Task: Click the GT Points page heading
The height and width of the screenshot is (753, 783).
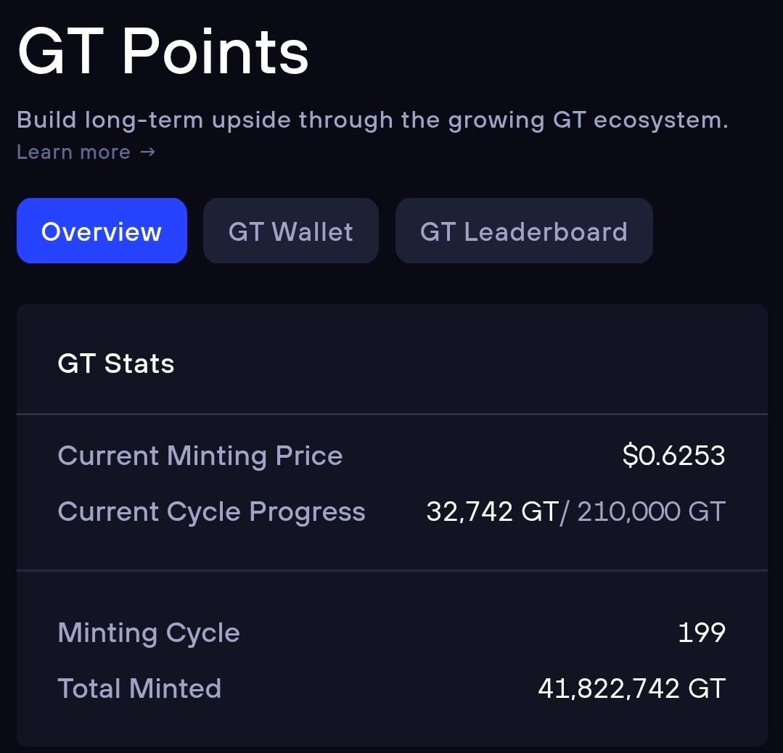Action: pyautogui.click(x=163, y=52)
